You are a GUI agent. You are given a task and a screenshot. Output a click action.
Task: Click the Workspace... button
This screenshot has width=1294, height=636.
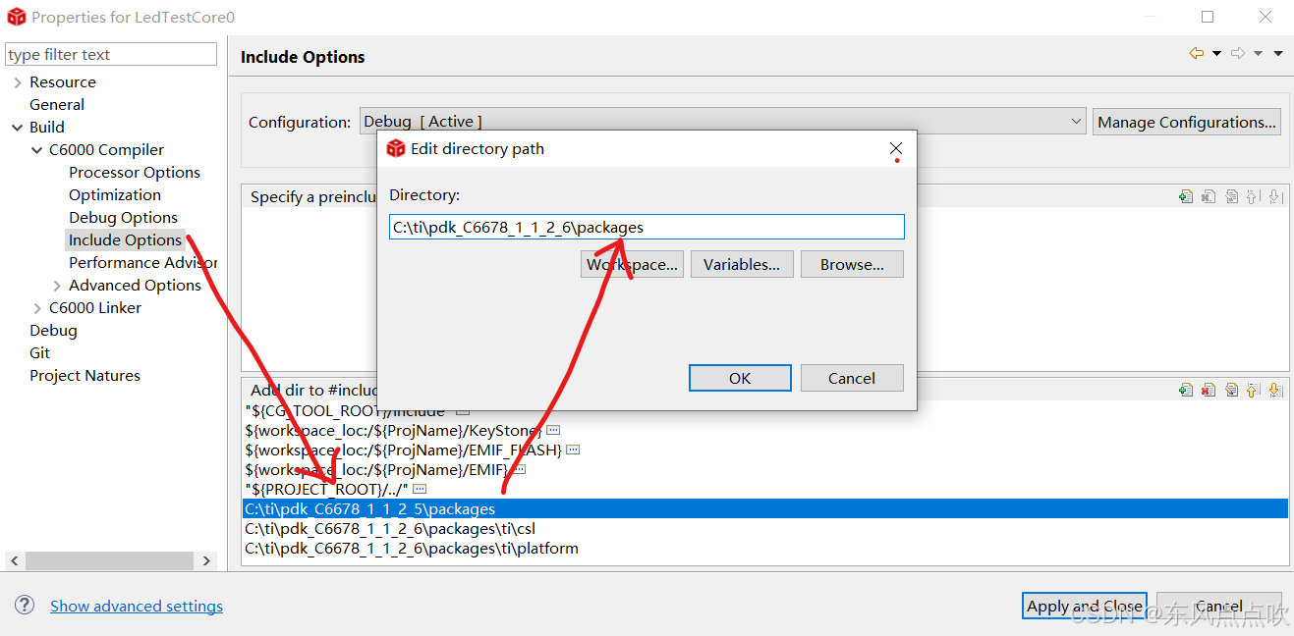[x=632, y=264]
